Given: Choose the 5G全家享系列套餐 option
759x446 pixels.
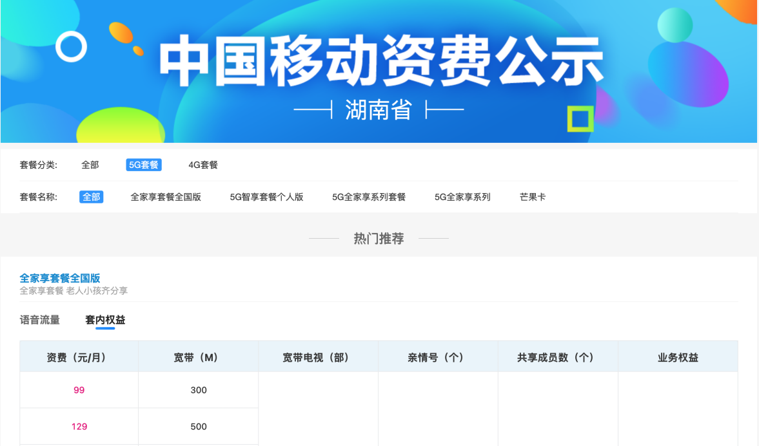Looking at the screenshot, I should tap(368, 196).
